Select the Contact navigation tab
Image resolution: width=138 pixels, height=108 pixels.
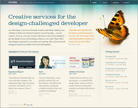pyautogui.click(x=126, y=3)
